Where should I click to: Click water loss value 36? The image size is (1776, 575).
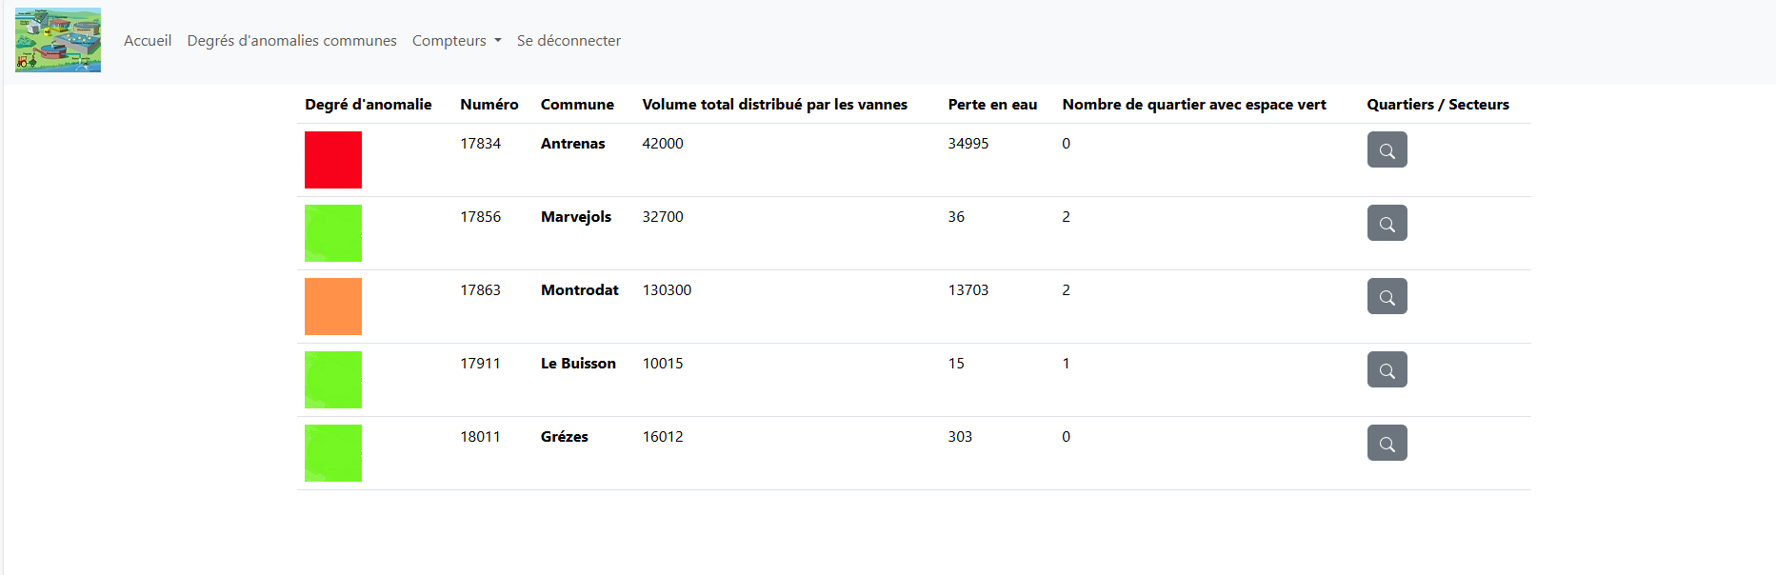[x=956, y=217]
